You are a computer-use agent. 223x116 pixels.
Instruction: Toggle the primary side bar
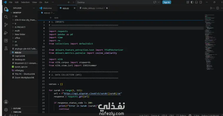click(192, 2)
